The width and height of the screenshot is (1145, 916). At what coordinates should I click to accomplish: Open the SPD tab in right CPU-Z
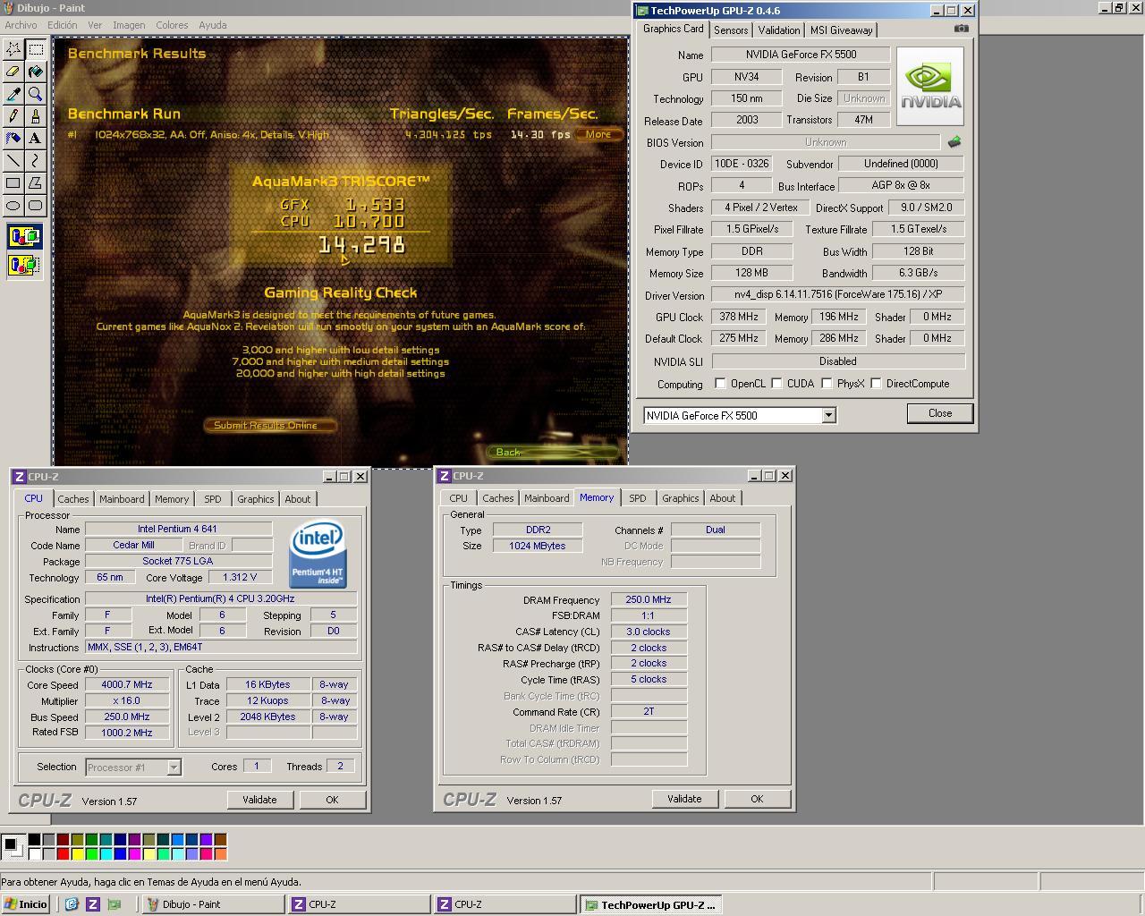pyautogui.click(x=637, y=498)
